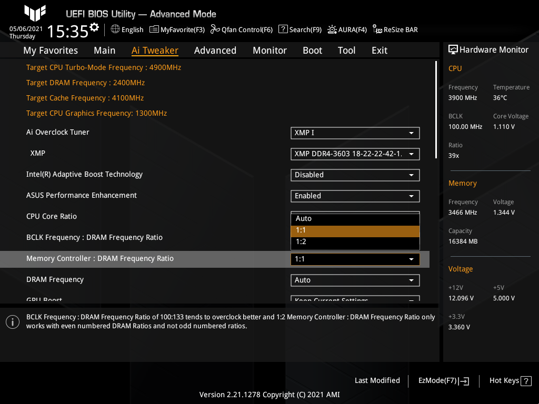This screenshot has width=539, height=404.
Task: Click arrow of the Disabled dropdown
Action: [411, 175]
